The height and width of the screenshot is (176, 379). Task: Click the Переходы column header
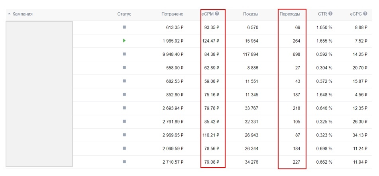tap(290, 14)
